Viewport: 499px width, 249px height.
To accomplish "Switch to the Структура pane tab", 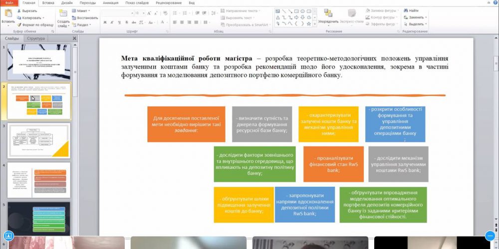I will coord(36,38).
